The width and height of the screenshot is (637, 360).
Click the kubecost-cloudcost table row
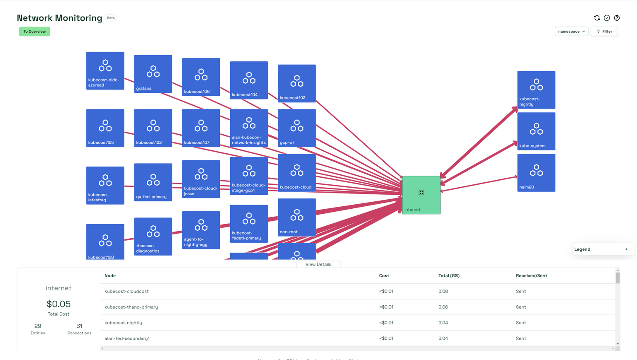point(126,291)
